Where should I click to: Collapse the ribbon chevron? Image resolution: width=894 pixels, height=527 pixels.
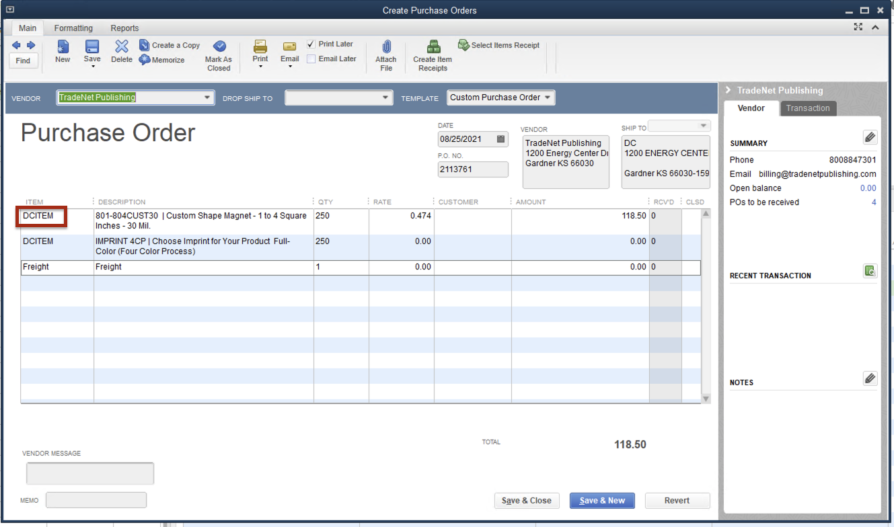[x=875, y=28]
